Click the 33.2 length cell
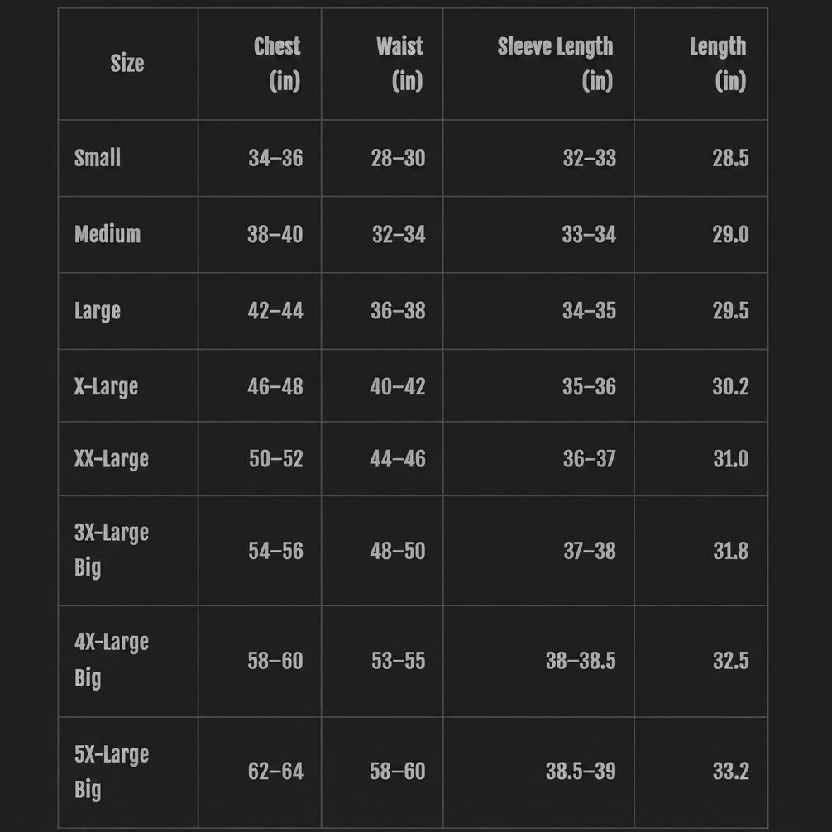This screenshot has height=832, width=832. click(730, 771)
